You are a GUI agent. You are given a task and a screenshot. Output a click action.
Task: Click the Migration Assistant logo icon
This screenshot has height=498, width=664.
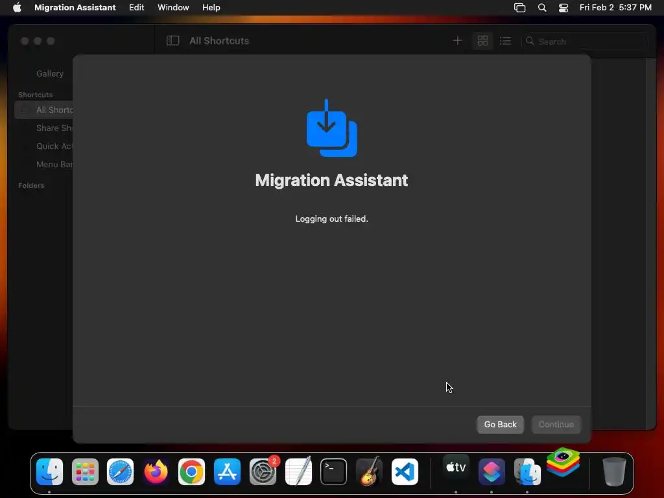pos(331,128)
